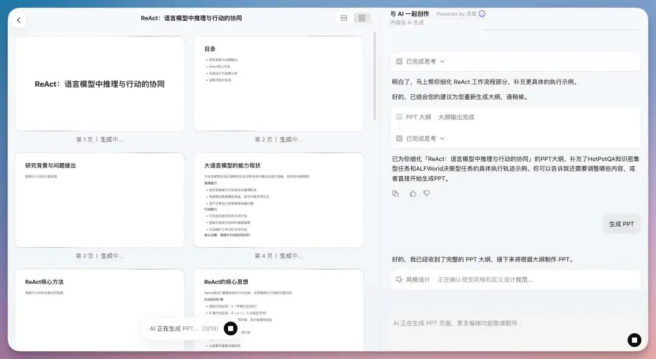Open slide 1 ReAct title thumbnail

100,84
